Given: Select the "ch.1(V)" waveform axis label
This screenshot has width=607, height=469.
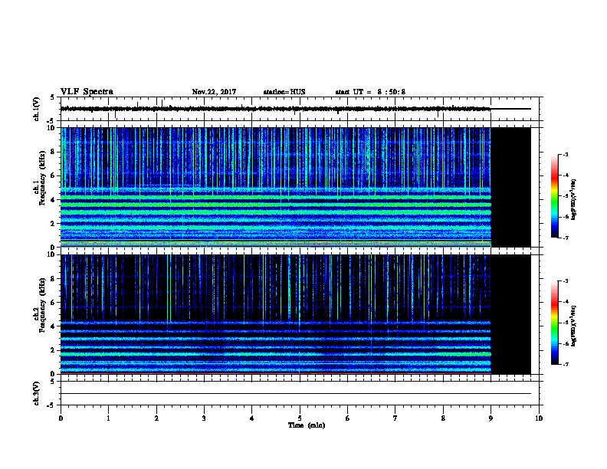Looking at the screenshot, I should tap(35, 109).
